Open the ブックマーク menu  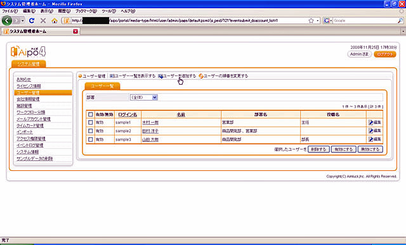(x=86, y=11)
